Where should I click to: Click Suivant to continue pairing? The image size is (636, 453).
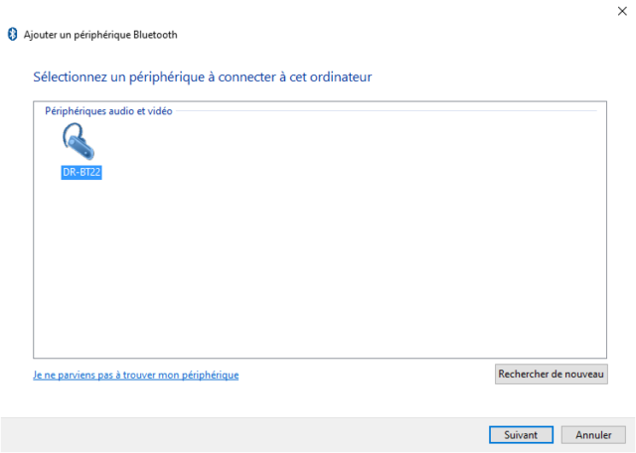coord(521,435)
